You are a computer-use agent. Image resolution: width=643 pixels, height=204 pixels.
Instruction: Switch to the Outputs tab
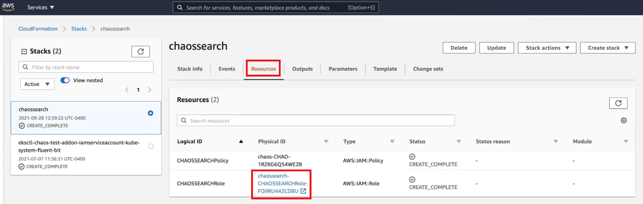click(x=302, y=69)
